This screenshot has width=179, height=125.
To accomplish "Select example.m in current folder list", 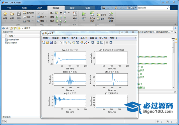I will [x=12, y=40].
